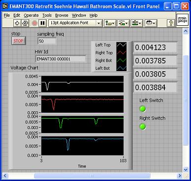The image size is (191, 181).
Task: Click the Right Top red plot swatch
Action: point(121,53)
